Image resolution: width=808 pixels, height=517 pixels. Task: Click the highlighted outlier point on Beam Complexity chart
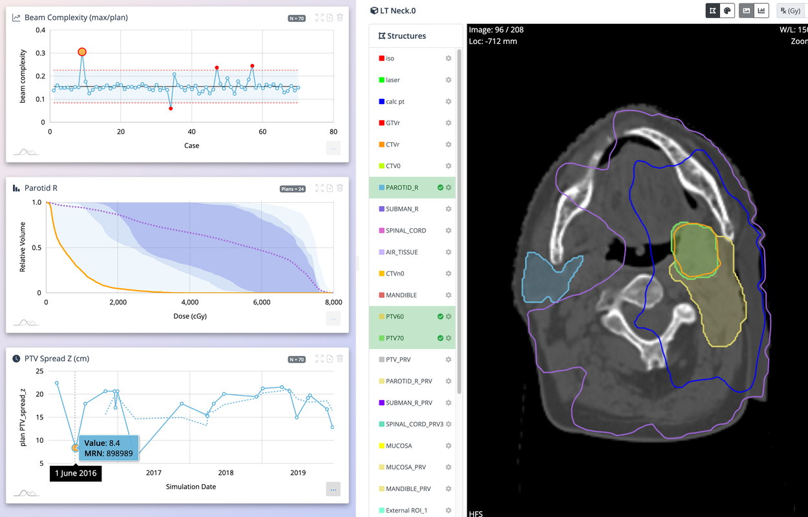[x=82, y=52]
